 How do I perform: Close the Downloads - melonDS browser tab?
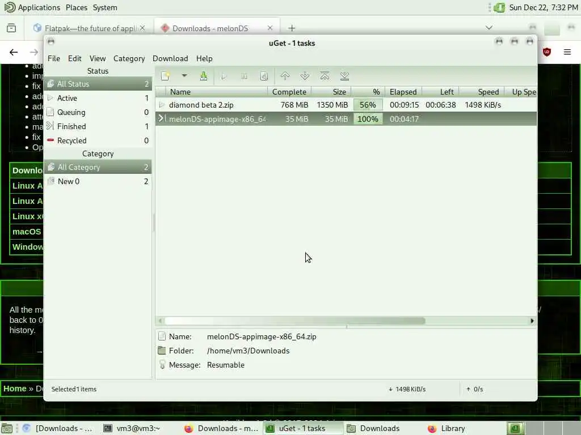click(x=270, y=28)
